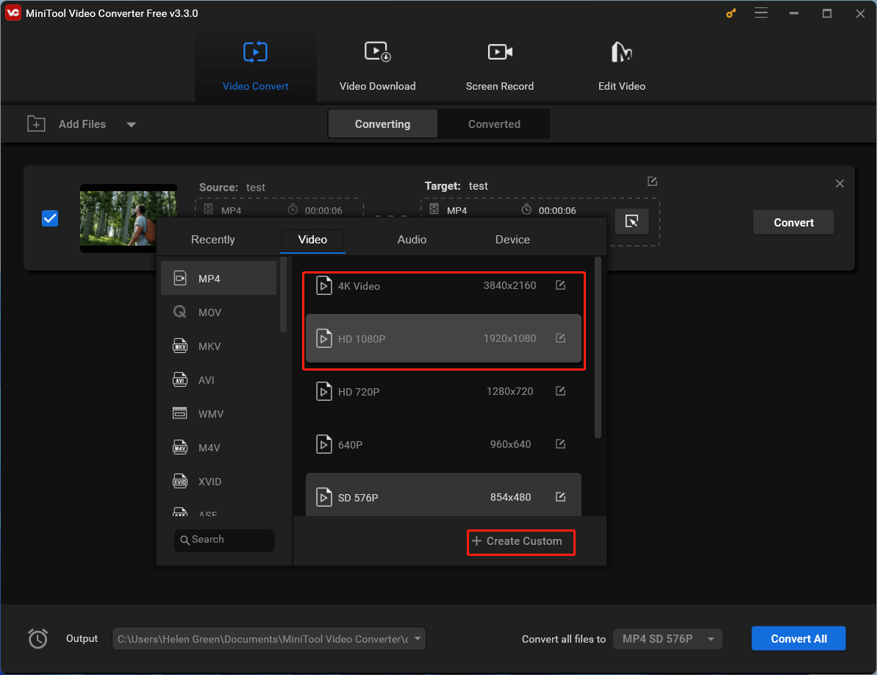
Task: Click the scheduled task alarm clock icon
Action: (x=38, y=639)
